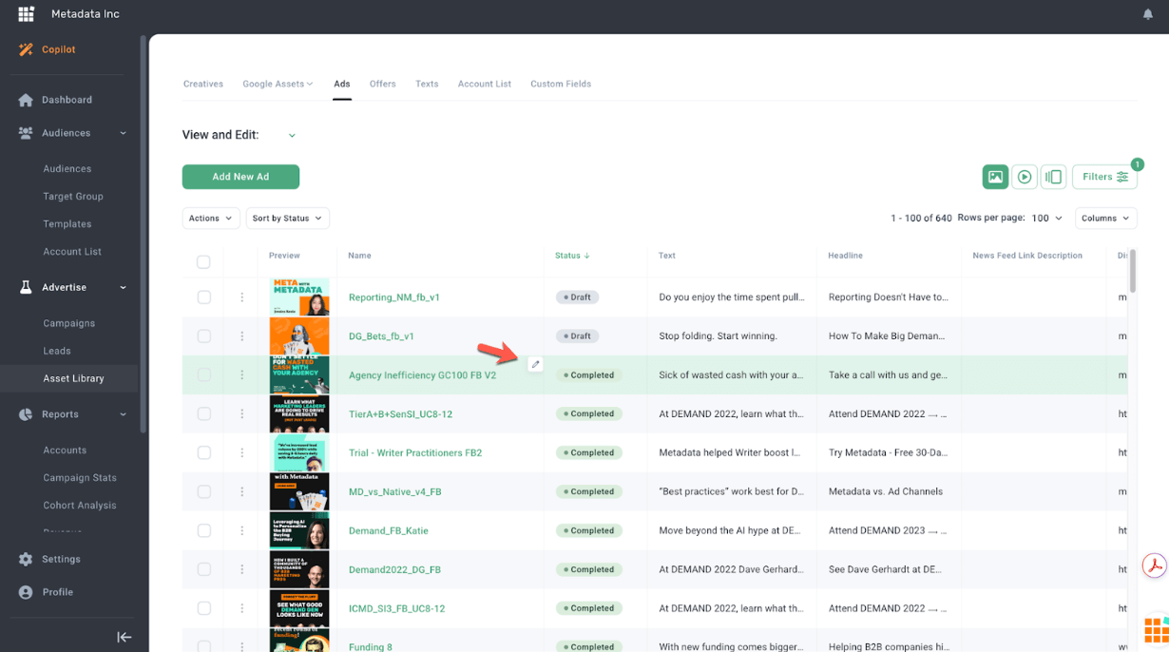This screenshot has width=1169, height=652.
Task: Select the video ads filter icon
Action: click(x=1025, y=177)
